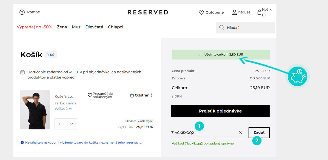The width and height of the screenshot is (328, 160).
Task: Click the free delivery box icon
Action: tap(22, 73)
